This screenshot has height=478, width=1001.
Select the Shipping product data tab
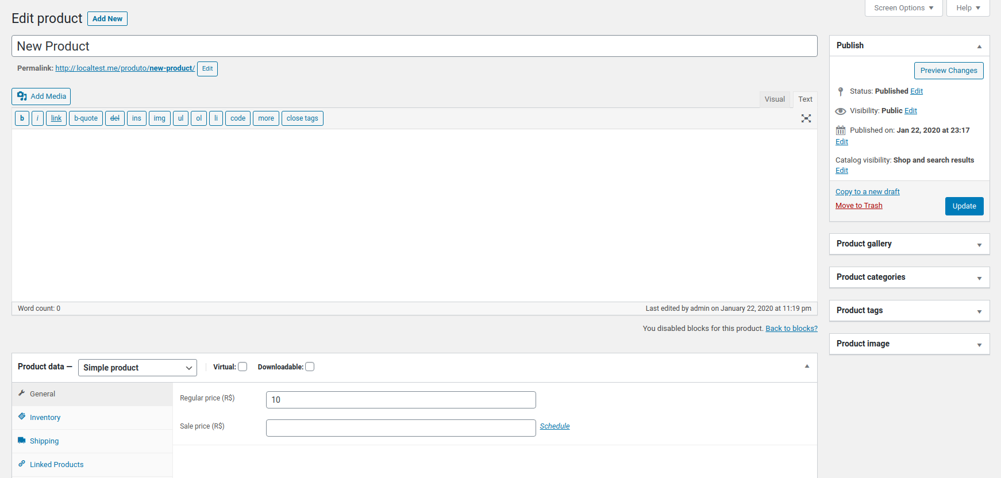tap(92, 441)
